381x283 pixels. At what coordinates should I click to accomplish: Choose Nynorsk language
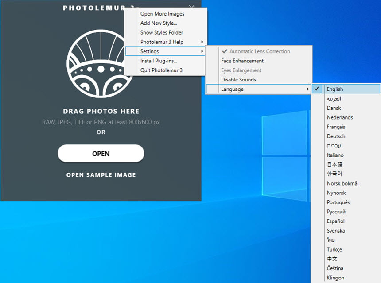click(x=346, y=193)
